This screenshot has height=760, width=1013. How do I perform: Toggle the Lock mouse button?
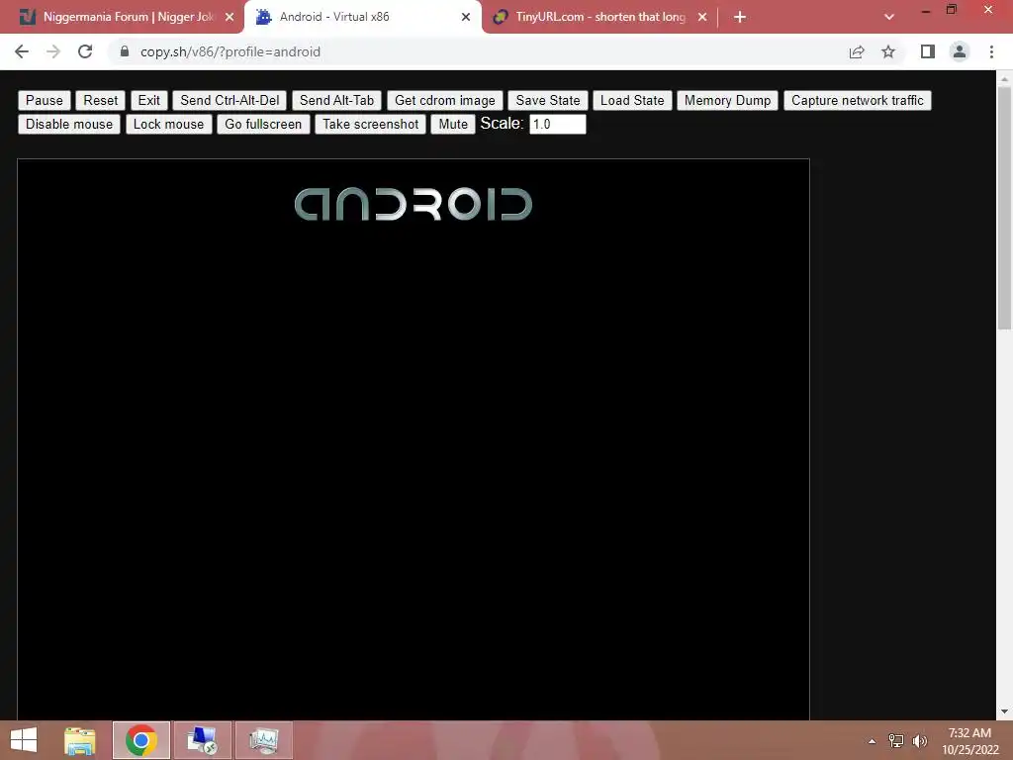point(168,124)
